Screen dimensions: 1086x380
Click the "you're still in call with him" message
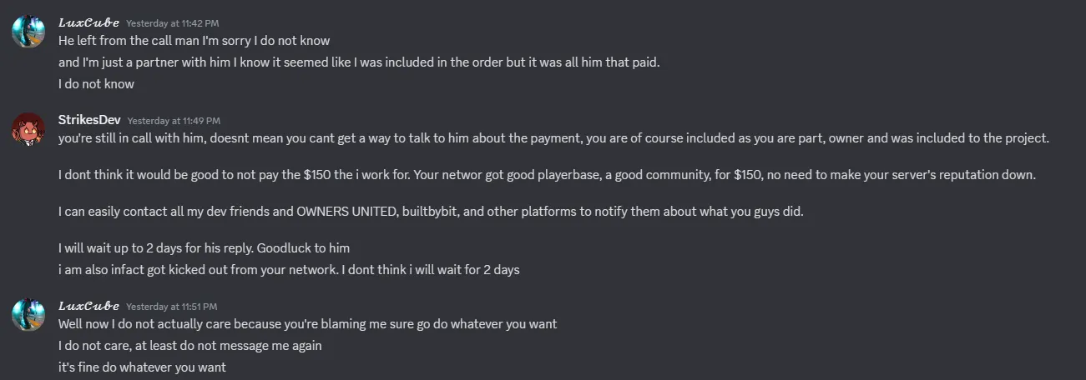[x=553, y=139]
